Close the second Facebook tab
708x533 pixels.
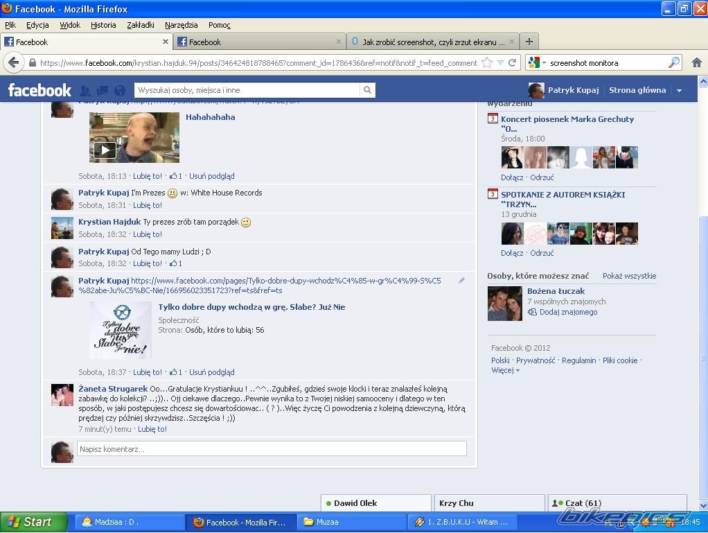pyautogui.click(x=338, y=42)
